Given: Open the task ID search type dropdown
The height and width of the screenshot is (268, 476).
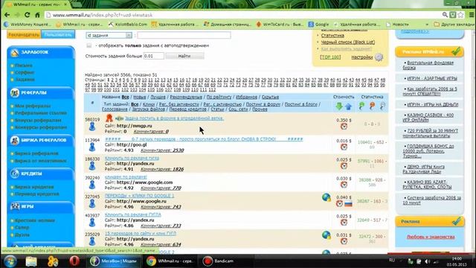Looking at the screenshot, I should point(109,35).
